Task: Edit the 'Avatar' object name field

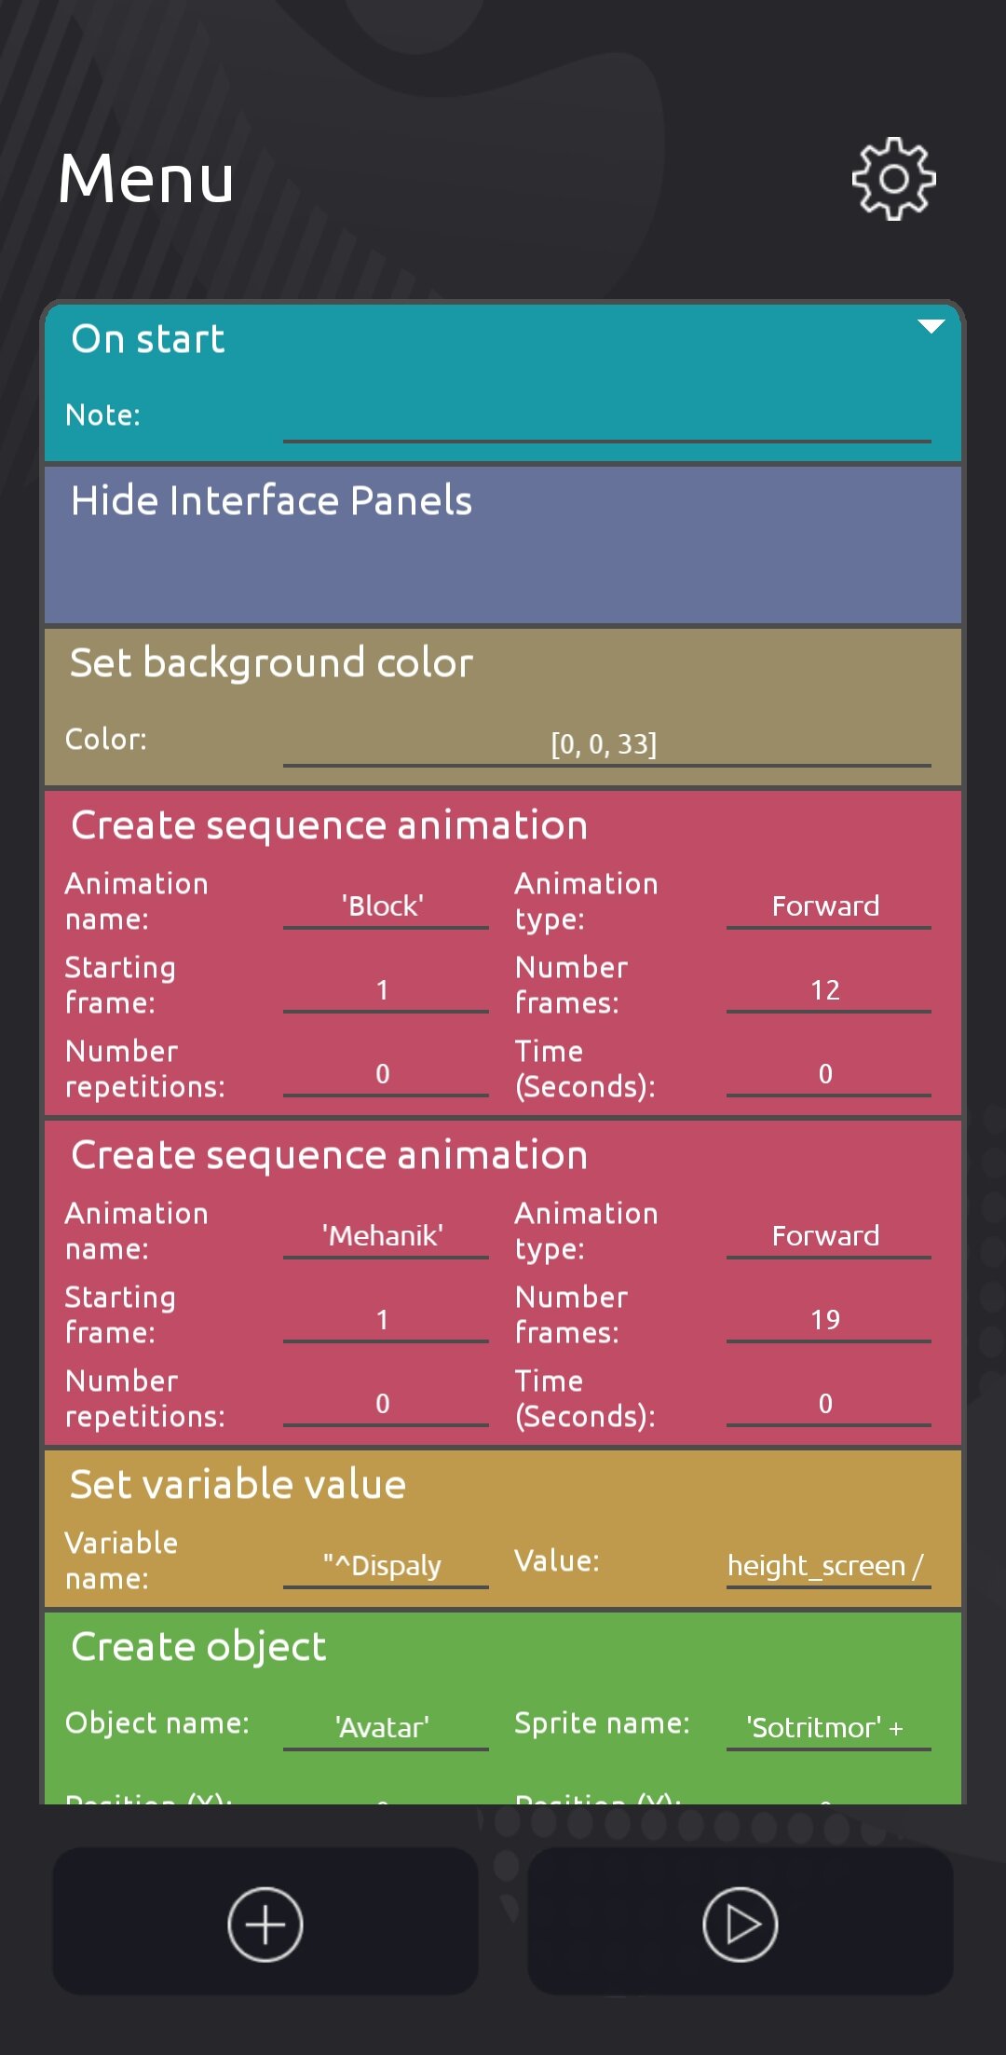Action: coord(385,1727)
